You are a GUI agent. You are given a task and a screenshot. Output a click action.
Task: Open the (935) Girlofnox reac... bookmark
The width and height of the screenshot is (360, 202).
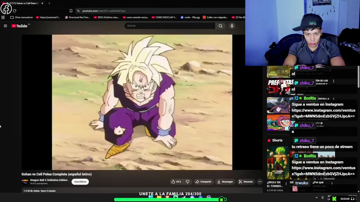[106, 17]
